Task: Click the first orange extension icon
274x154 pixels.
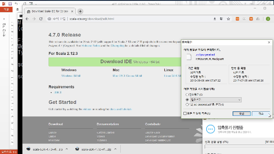Action: [x=237, y=19]
